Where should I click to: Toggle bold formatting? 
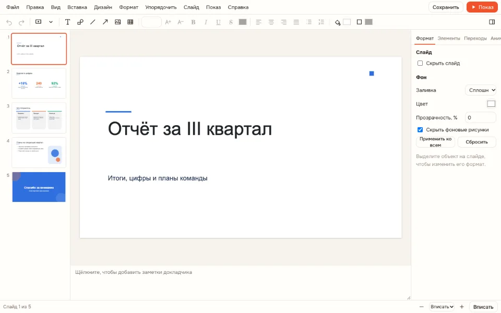193,22
